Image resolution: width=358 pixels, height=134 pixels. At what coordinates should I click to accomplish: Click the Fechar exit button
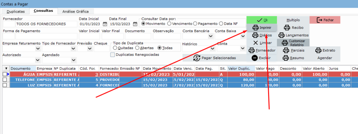tap(325, 20)
